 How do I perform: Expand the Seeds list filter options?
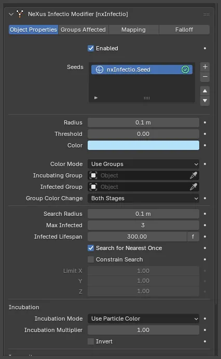tap(96, 98)
